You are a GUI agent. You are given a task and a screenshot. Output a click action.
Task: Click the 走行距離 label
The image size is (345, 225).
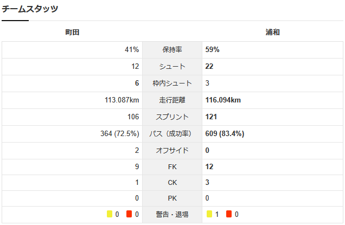tap(173, 100)
